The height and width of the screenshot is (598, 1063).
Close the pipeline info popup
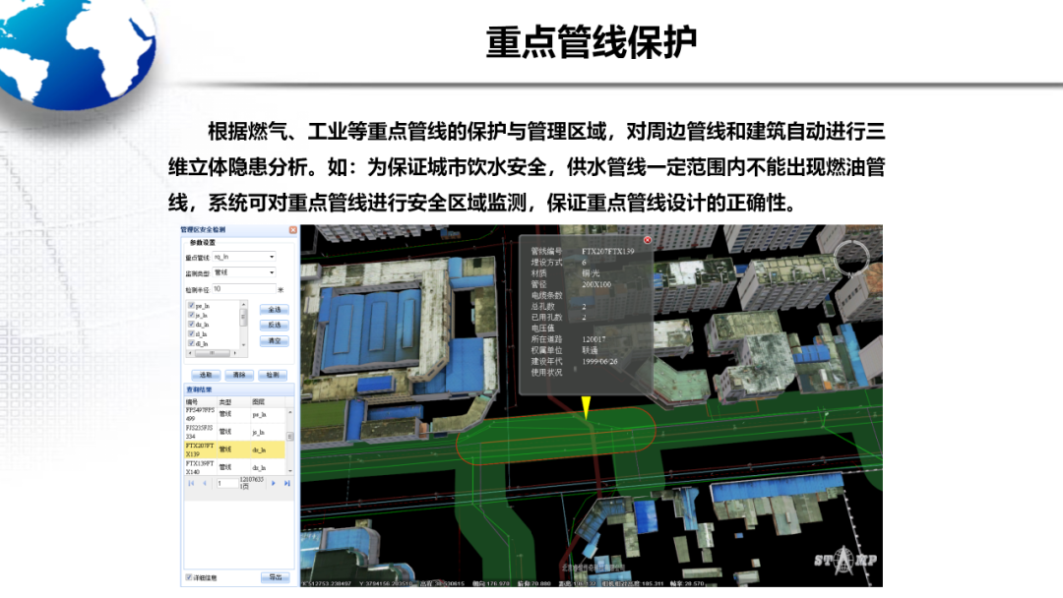[648, 240]
